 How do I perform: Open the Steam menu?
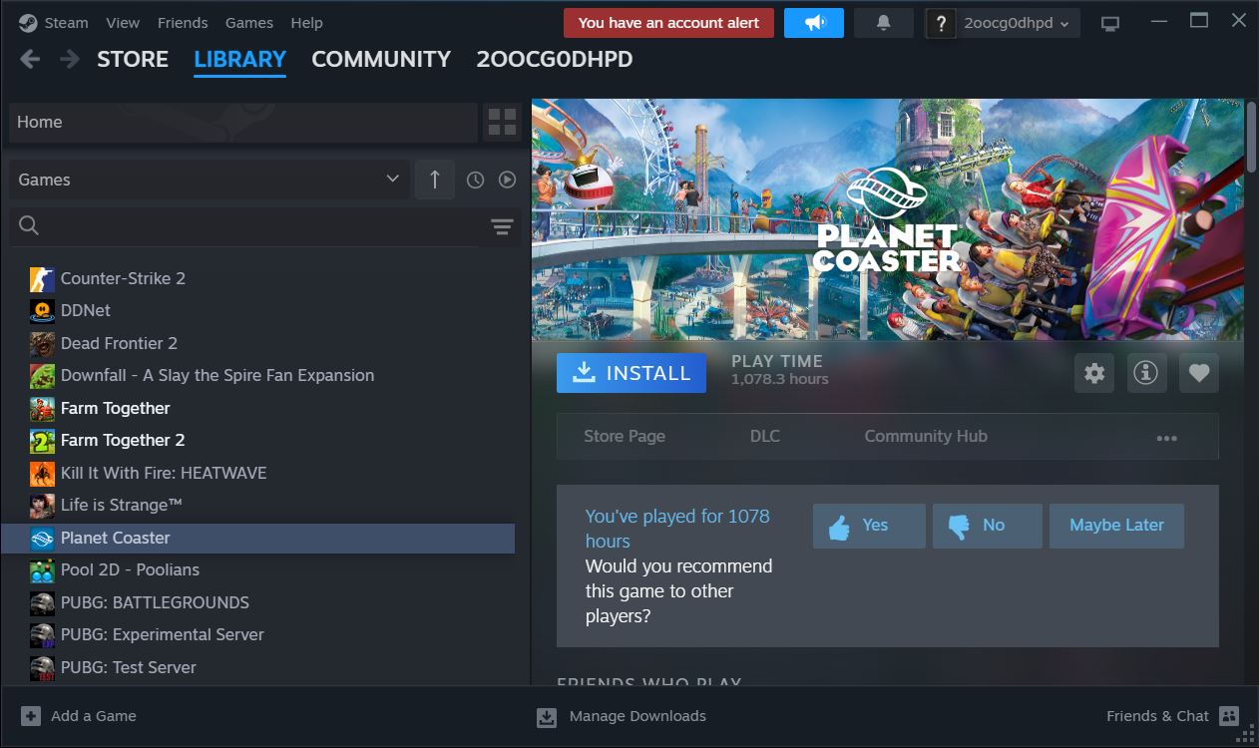click(x=67, y=22)
